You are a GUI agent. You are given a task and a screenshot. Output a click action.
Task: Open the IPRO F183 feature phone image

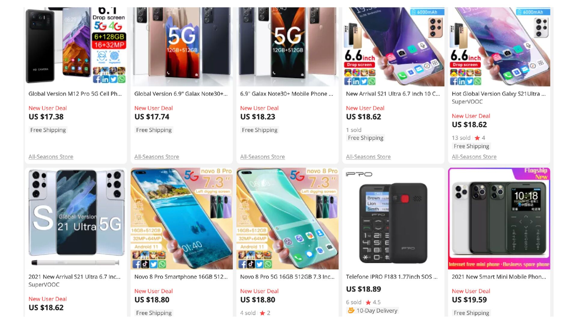coord(393,218)
